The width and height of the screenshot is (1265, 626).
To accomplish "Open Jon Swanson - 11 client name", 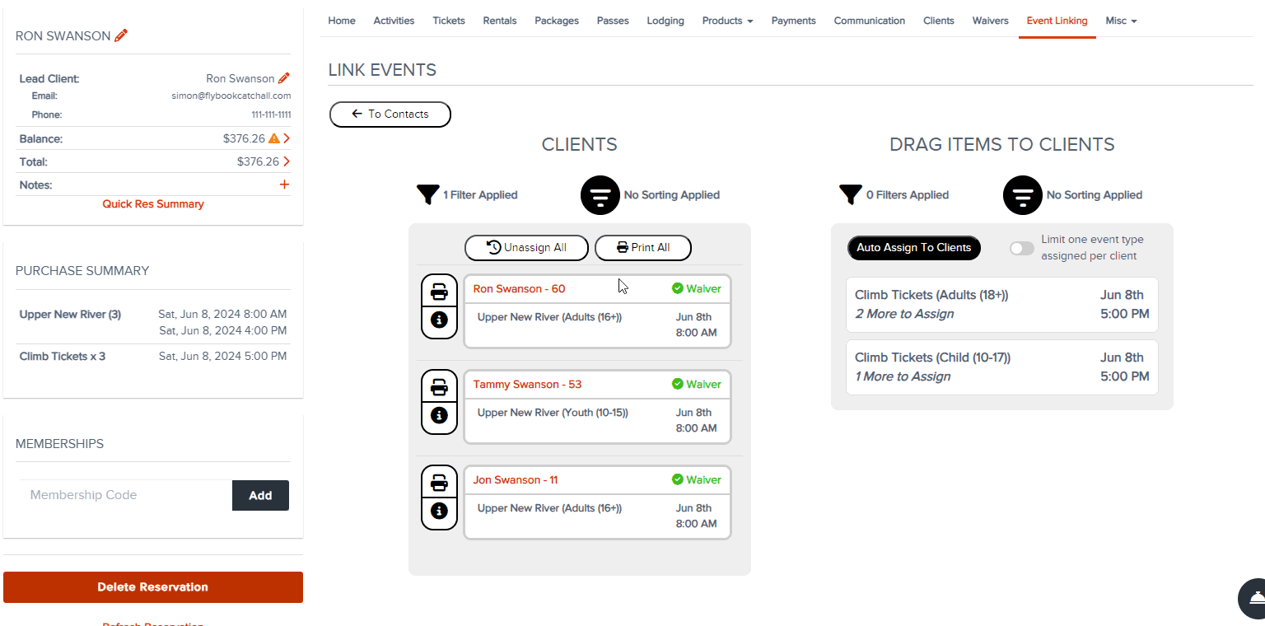I will point(516,480).
